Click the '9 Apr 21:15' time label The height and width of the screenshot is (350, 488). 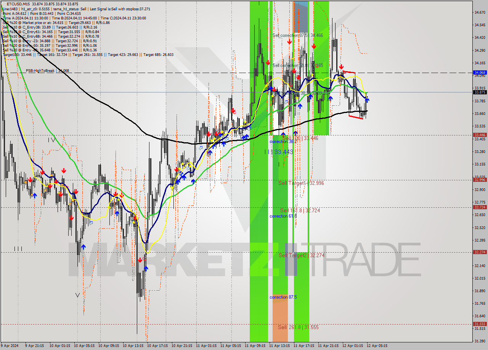point(34,346)
